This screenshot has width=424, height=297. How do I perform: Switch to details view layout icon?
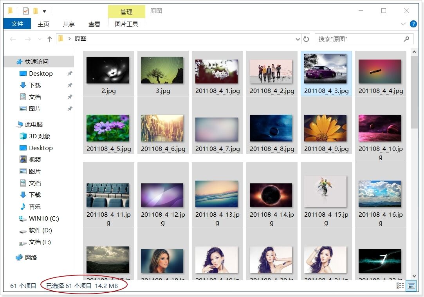[400, 286]
